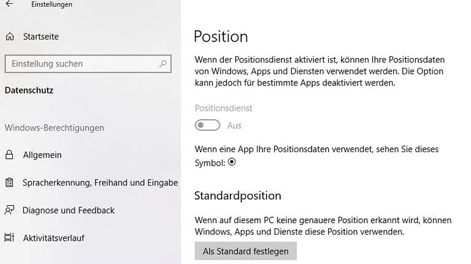Click the Aktivitätsverlauf icon

point(10,238)
